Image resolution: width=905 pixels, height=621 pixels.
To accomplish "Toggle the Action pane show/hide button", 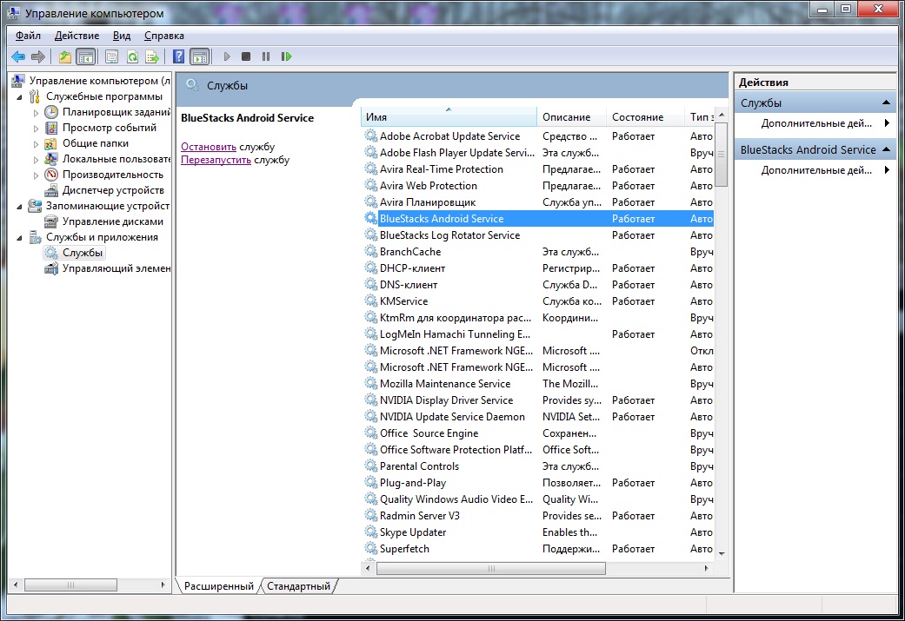I will point(199,56).
